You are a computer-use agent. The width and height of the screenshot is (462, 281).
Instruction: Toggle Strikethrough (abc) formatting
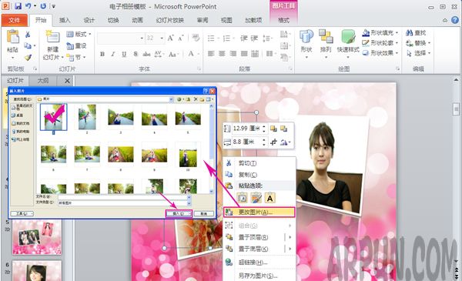(x=146, y=54)
